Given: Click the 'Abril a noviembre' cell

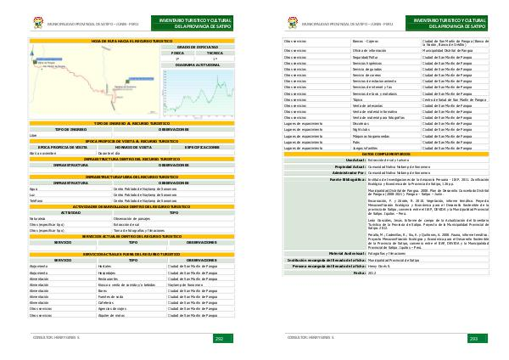Looking at the screenshot, I should coord(63,153).
